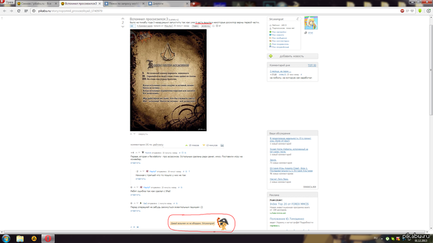Open File Explorer from the taskbar
The height and width of the screenshot is (243, 433).
point(20,239)
